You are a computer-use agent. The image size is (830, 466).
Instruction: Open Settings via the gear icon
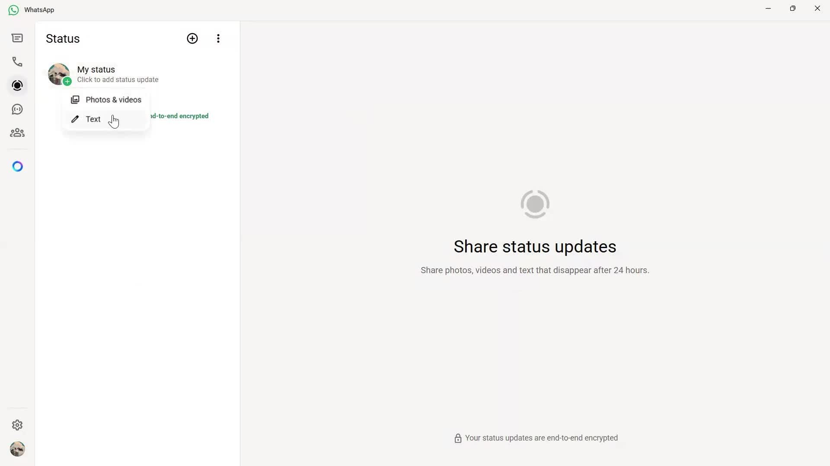pyautogui.click(x=17, y=425)
